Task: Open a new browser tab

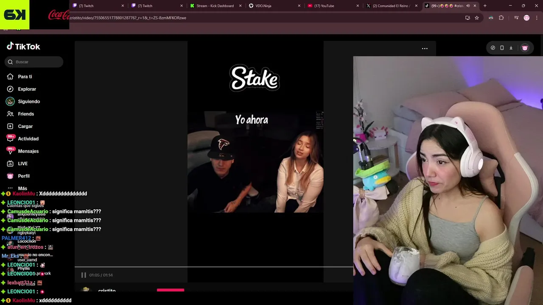Action: pos(485,6)
